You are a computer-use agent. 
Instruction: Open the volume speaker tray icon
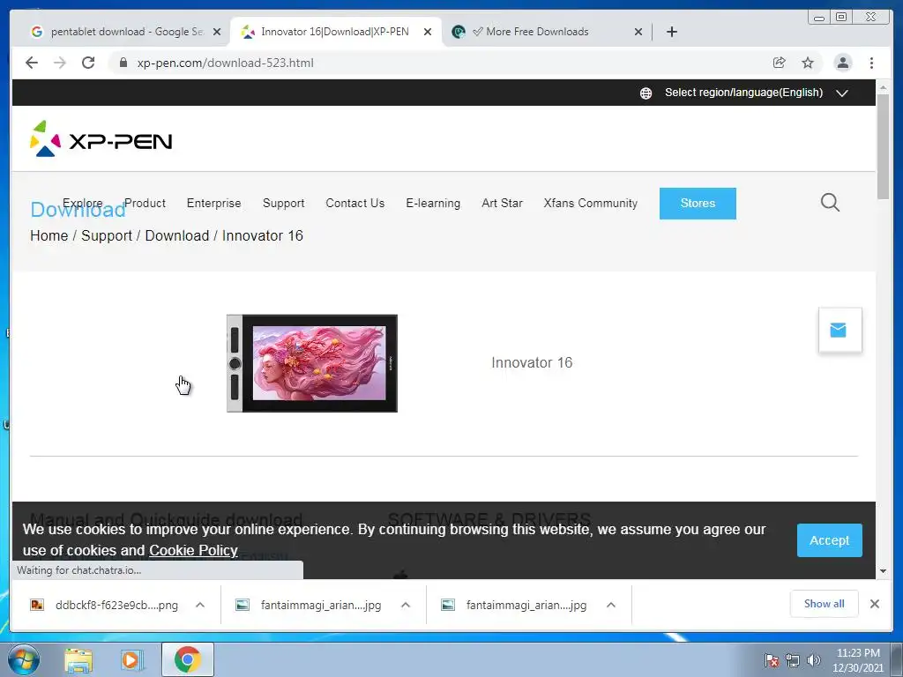[814, 660]
